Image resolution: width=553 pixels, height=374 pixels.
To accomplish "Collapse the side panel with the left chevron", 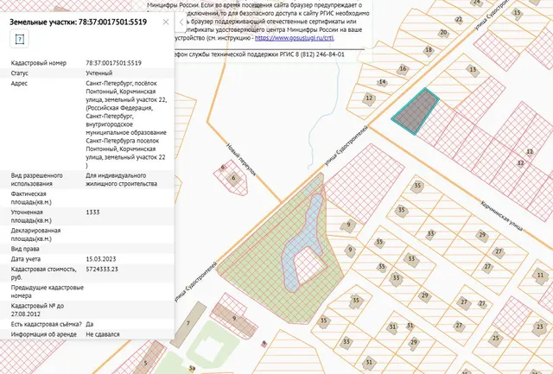I will [x=181, y=22].
